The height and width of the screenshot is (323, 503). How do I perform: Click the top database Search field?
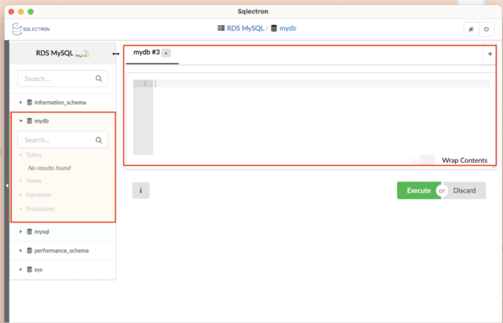pos(63,79)
